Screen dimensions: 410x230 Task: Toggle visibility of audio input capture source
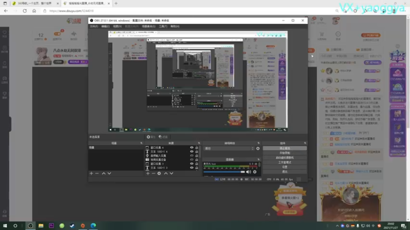[x=192, y=156]
